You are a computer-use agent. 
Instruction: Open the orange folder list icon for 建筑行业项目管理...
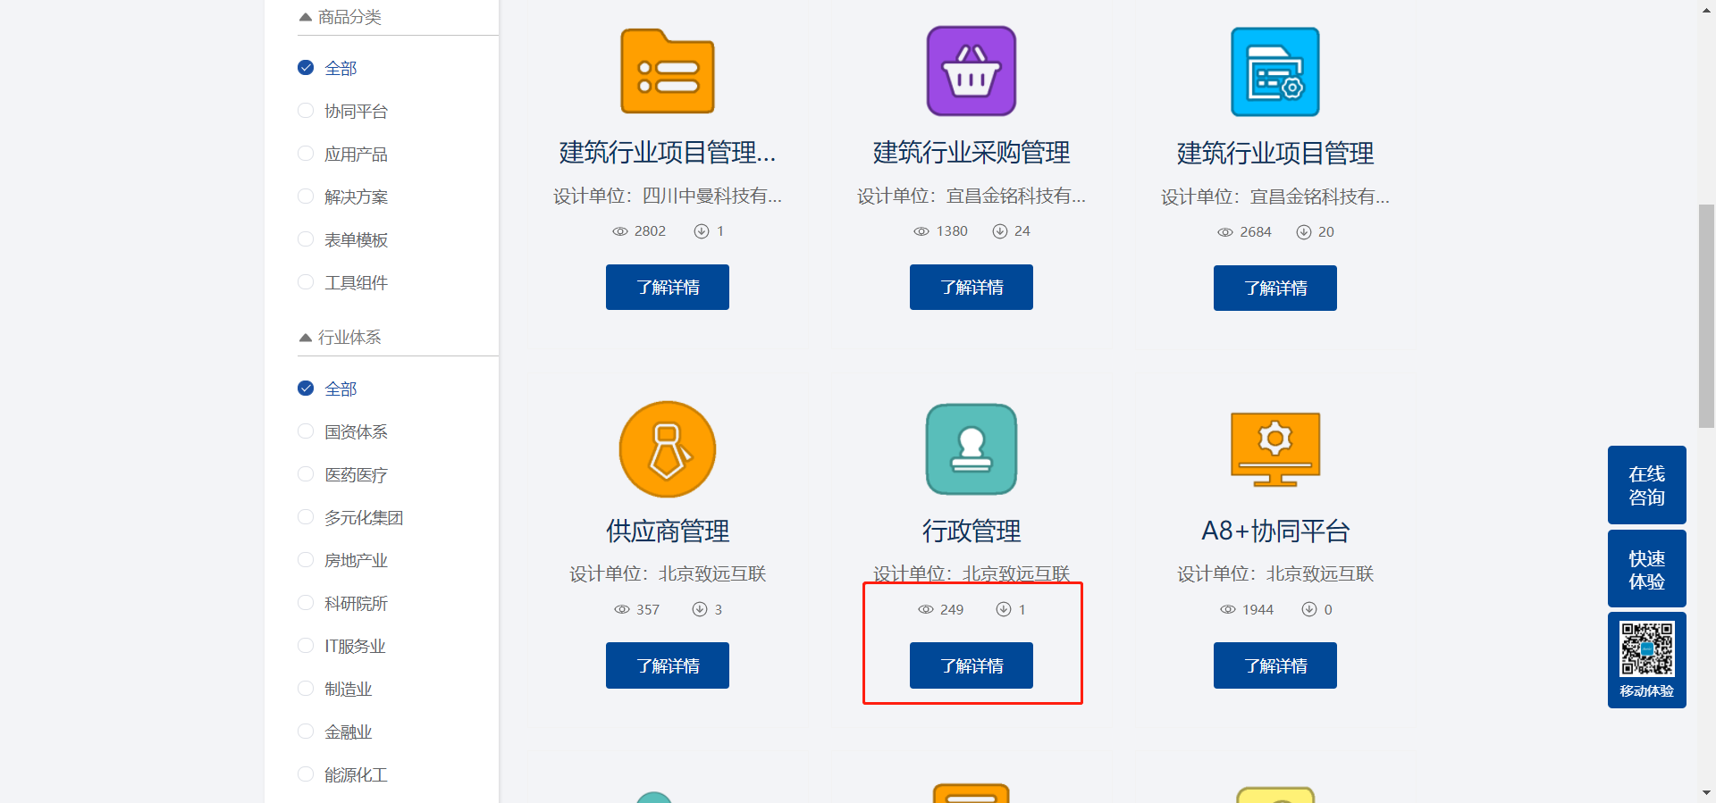[x=668, y=71]
